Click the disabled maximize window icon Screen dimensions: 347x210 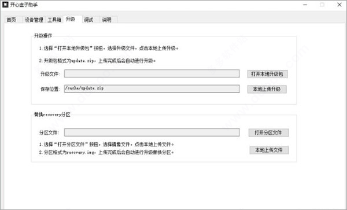pos(322,5)
